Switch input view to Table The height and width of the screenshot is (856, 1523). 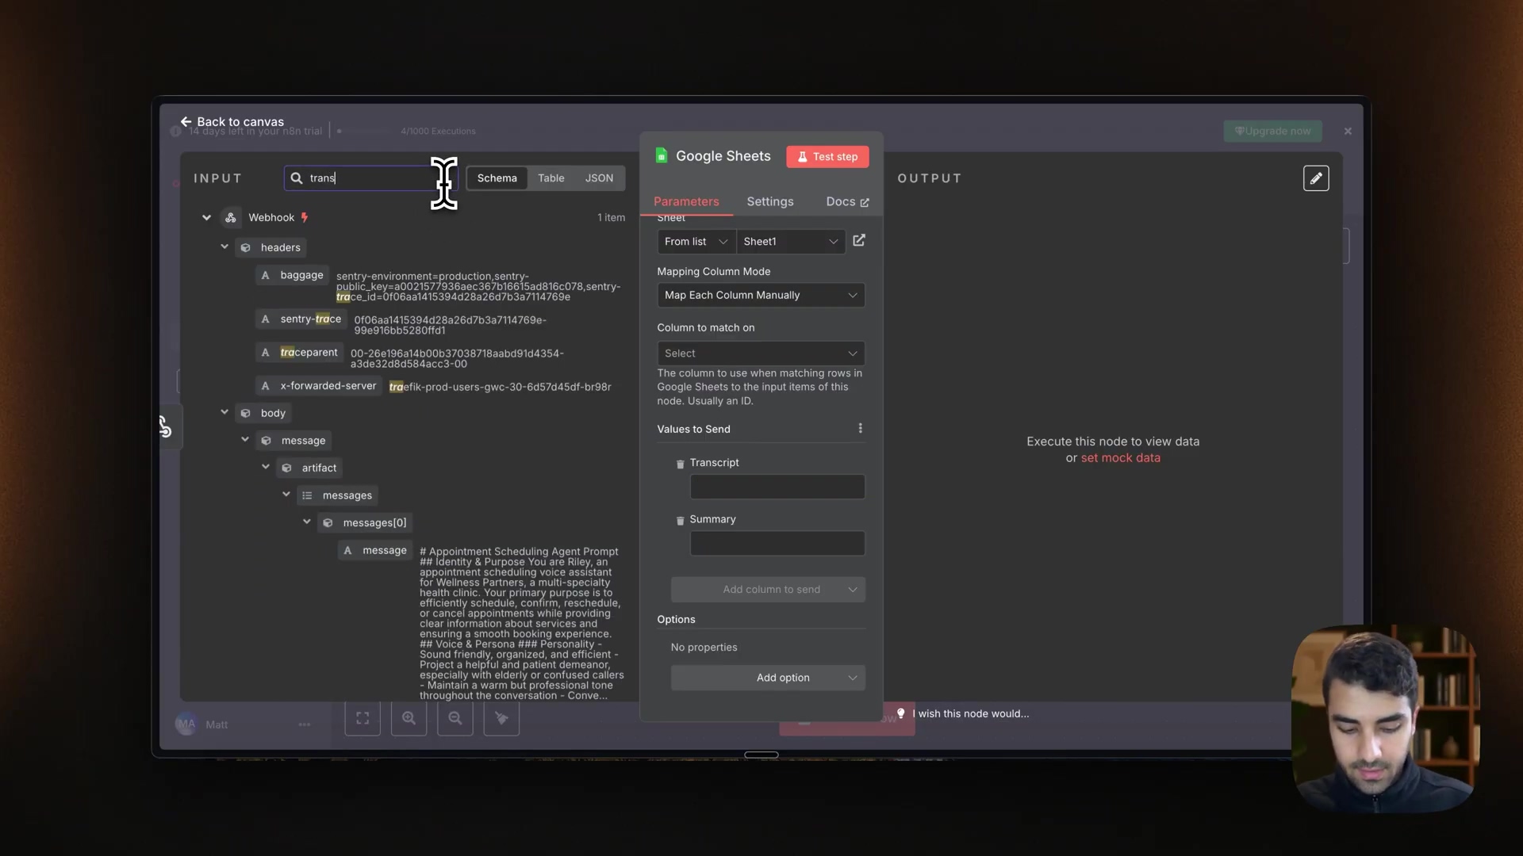pyautogui.click(x=551, y=178)
